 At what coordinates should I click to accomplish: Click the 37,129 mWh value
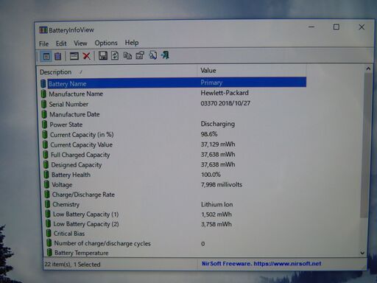218,144
